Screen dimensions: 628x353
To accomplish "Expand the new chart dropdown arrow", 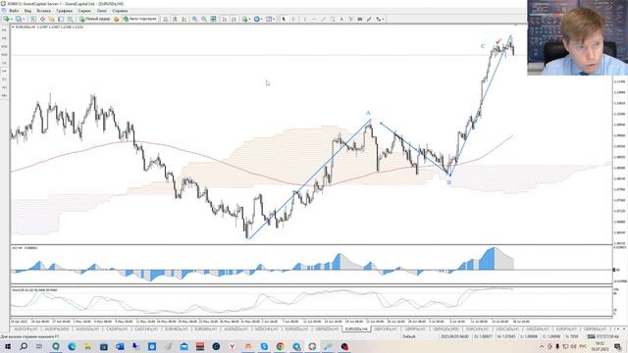I will (11, 19).
